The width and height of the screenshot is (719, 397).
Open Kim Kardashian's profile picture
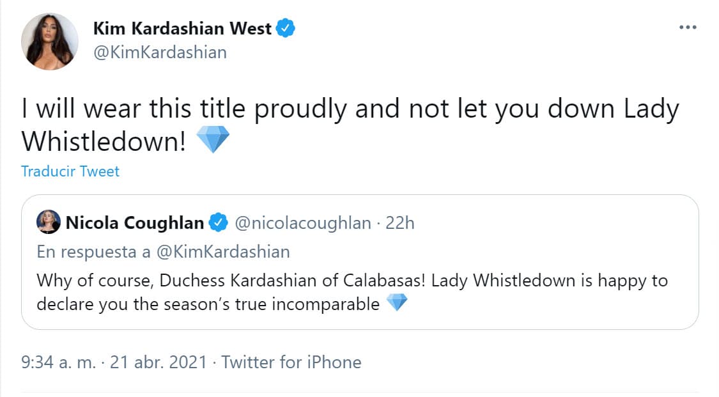[49, 40]
